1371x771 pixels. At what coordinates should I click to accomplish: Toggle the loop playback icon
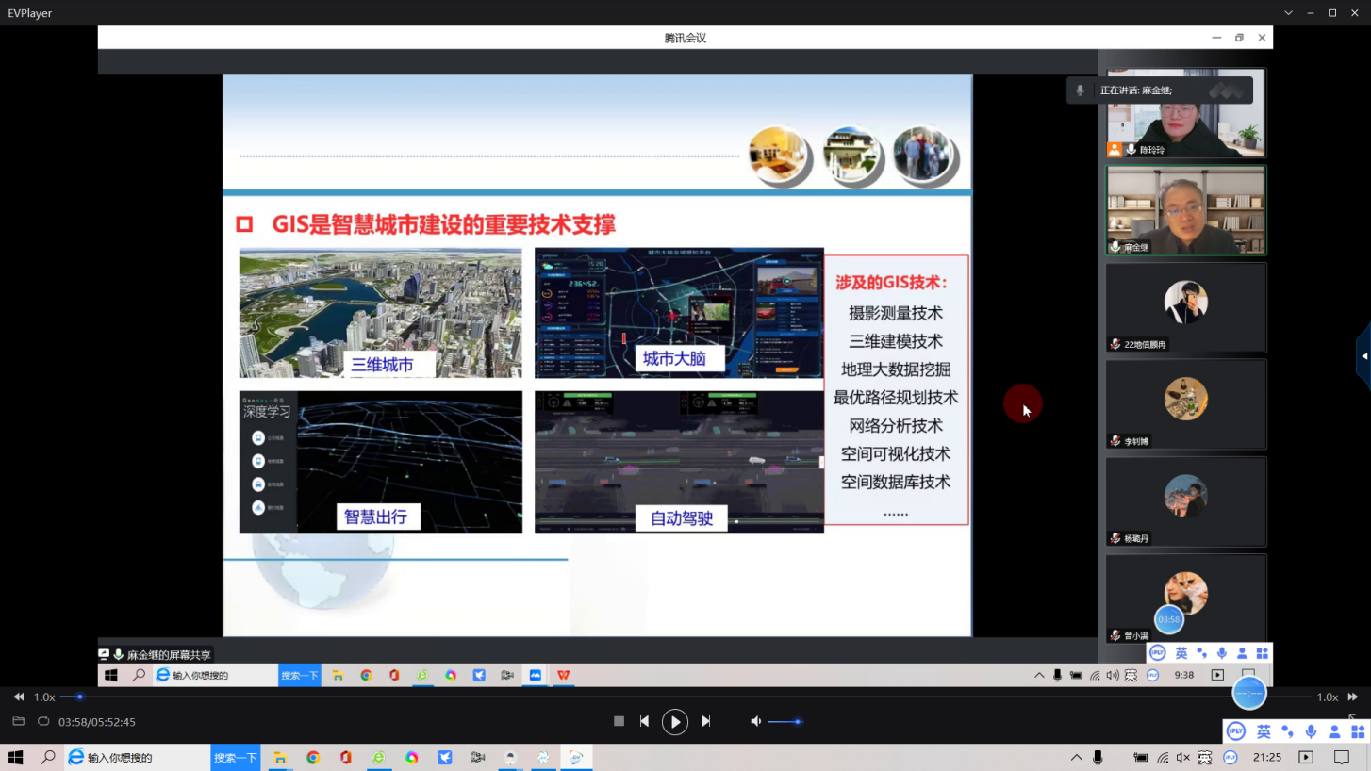click(x=43, y=722)
